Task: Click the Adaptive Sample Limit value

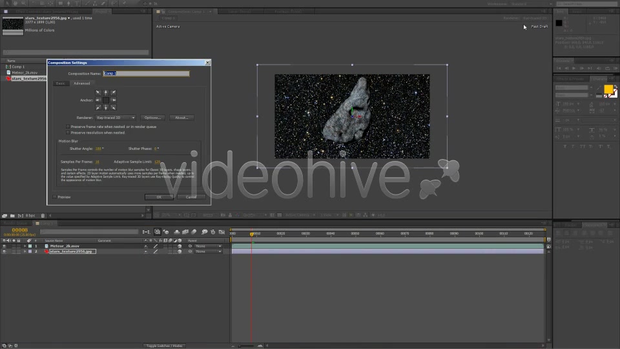Action: tap(158, 162)
